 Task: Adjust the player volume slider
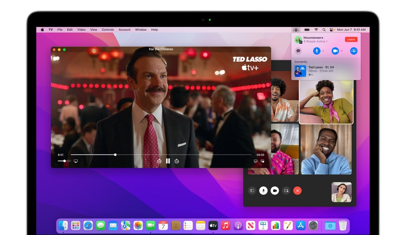tap(64, 161)
